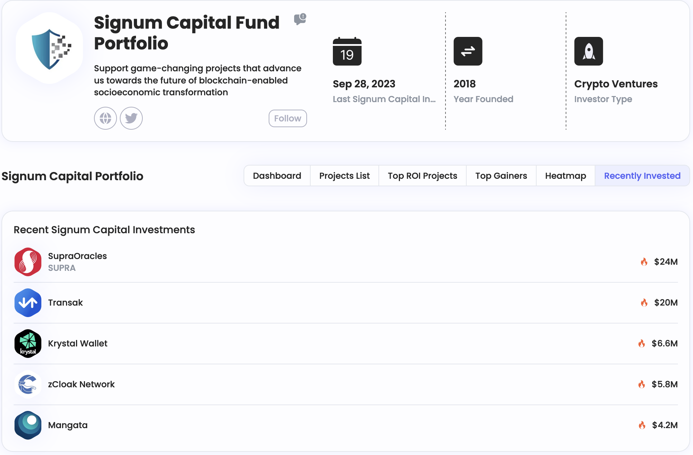View the Top Gainers tab
Screen dimensions: 693x455
coord(501,176)
